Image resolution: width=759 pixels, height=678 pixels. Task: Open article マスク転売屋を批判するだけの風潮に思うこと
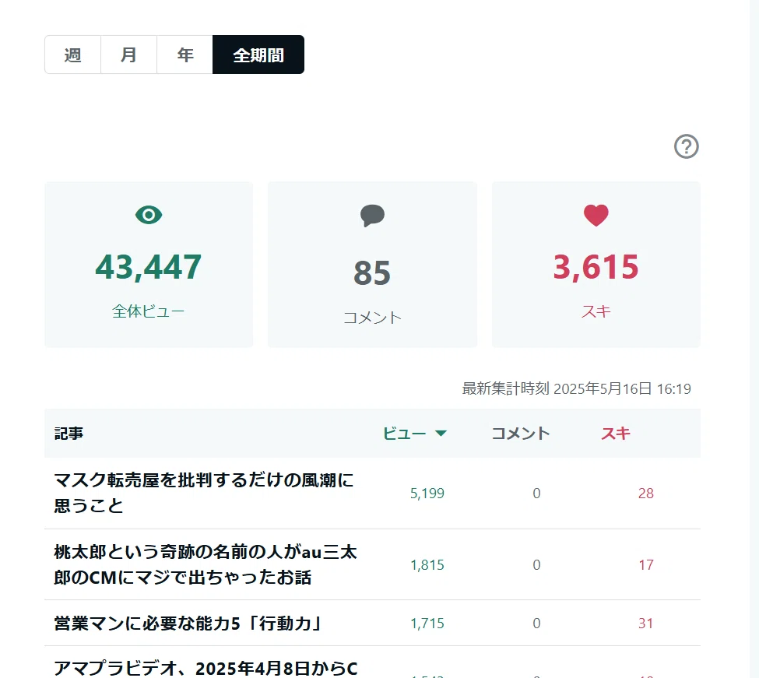[x=204, y=493]
